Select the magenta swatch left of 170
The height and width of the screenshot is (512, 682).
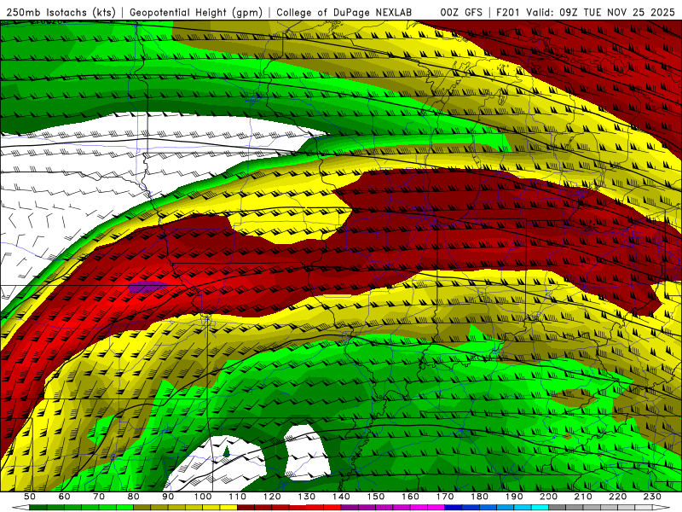click(x=436, y=508)
